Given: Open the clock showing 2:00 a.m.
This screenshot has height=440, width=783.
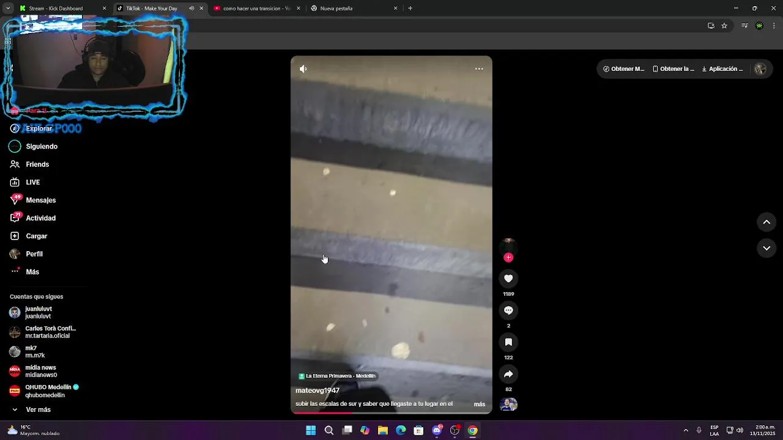Looking at the screenshot, I should click(x=763, y=431).
